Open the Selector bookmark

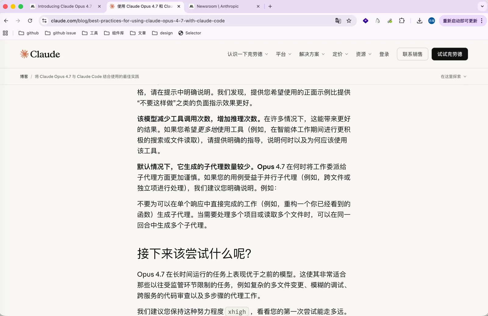click(190, 33)
